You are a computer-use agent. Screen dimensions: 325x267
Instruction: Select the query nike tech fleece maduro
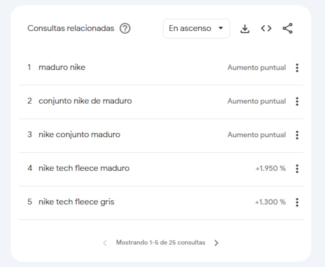84,168
